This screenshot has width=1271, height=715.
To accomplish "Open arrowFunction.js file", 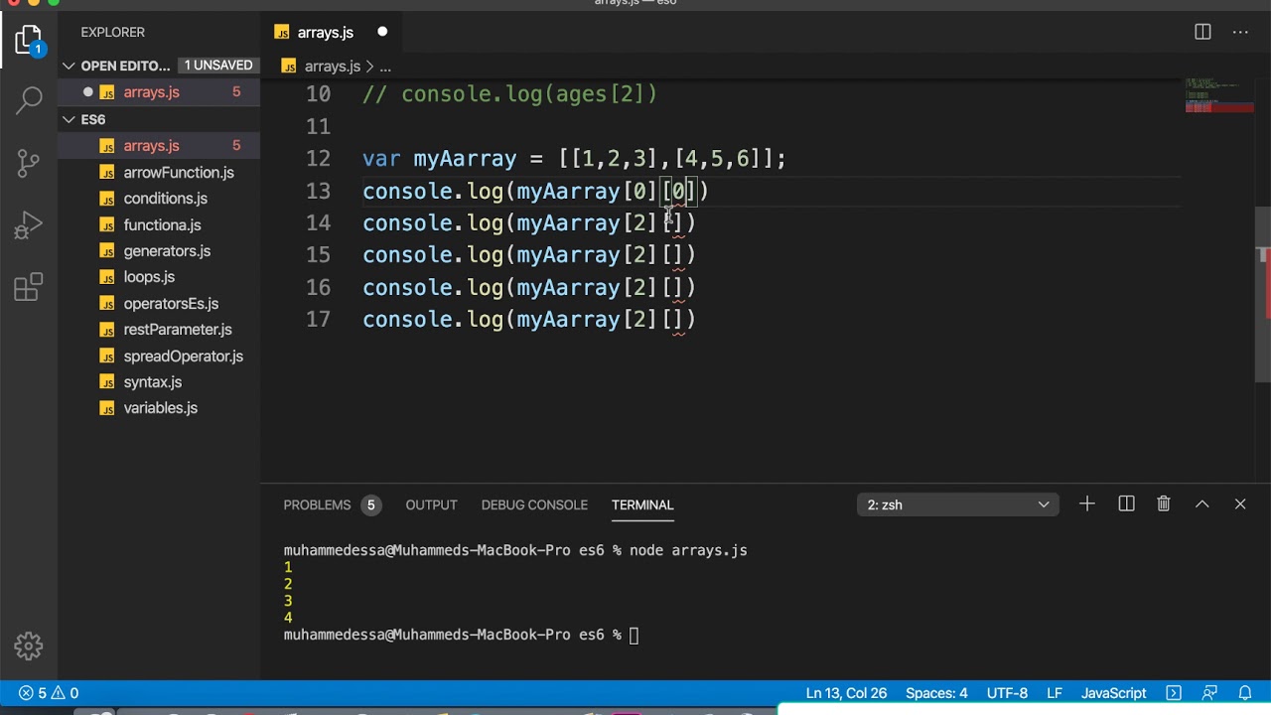I will pyautogui.click(x=179, y=173).
